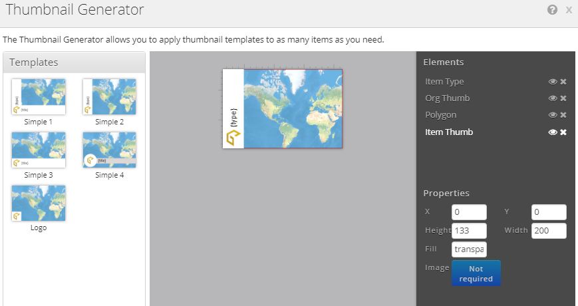
Task: Remove the Polygon element
Action: 563,115
